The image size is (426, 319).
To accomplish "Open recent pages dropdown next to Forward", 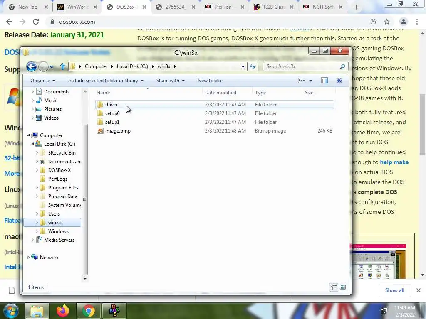I will (x=52, y=66).
